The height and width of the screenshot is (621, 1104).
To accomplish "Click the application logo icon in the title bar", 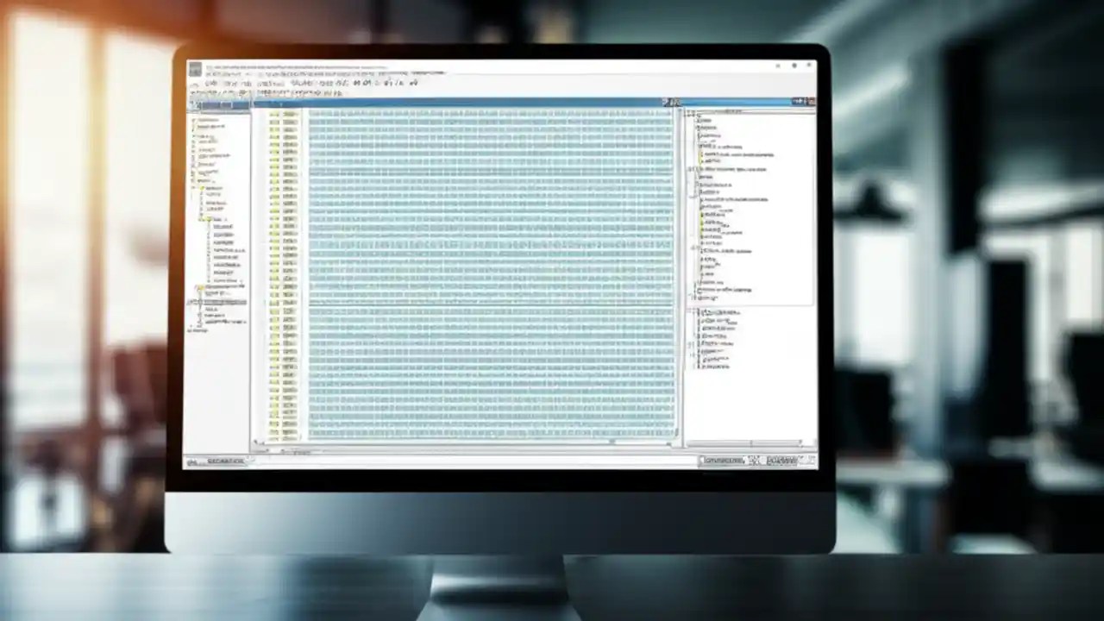I will 196,67.
